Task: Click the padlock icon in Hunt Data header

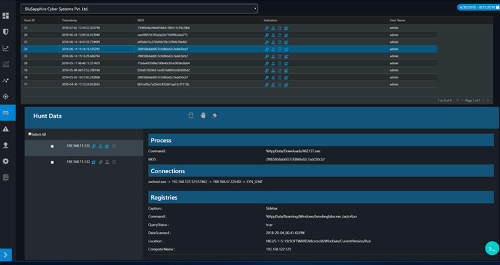Action: tap(191, 115)
